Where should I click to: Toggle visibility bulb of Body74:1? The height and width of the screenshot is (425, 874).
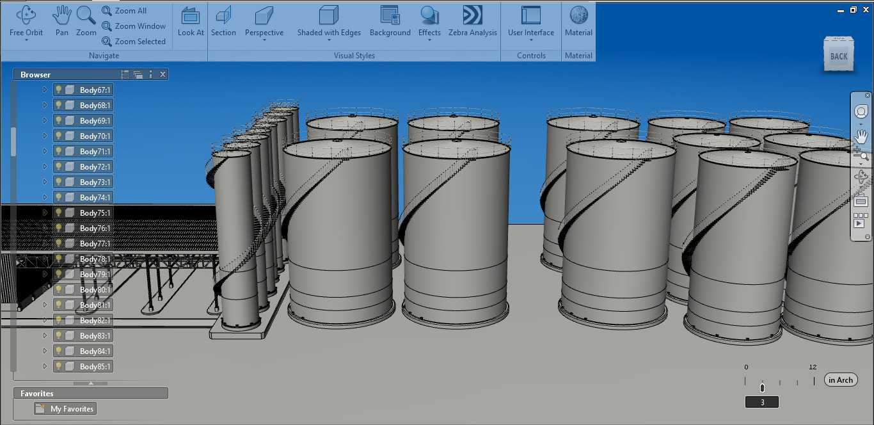point(58,197)
